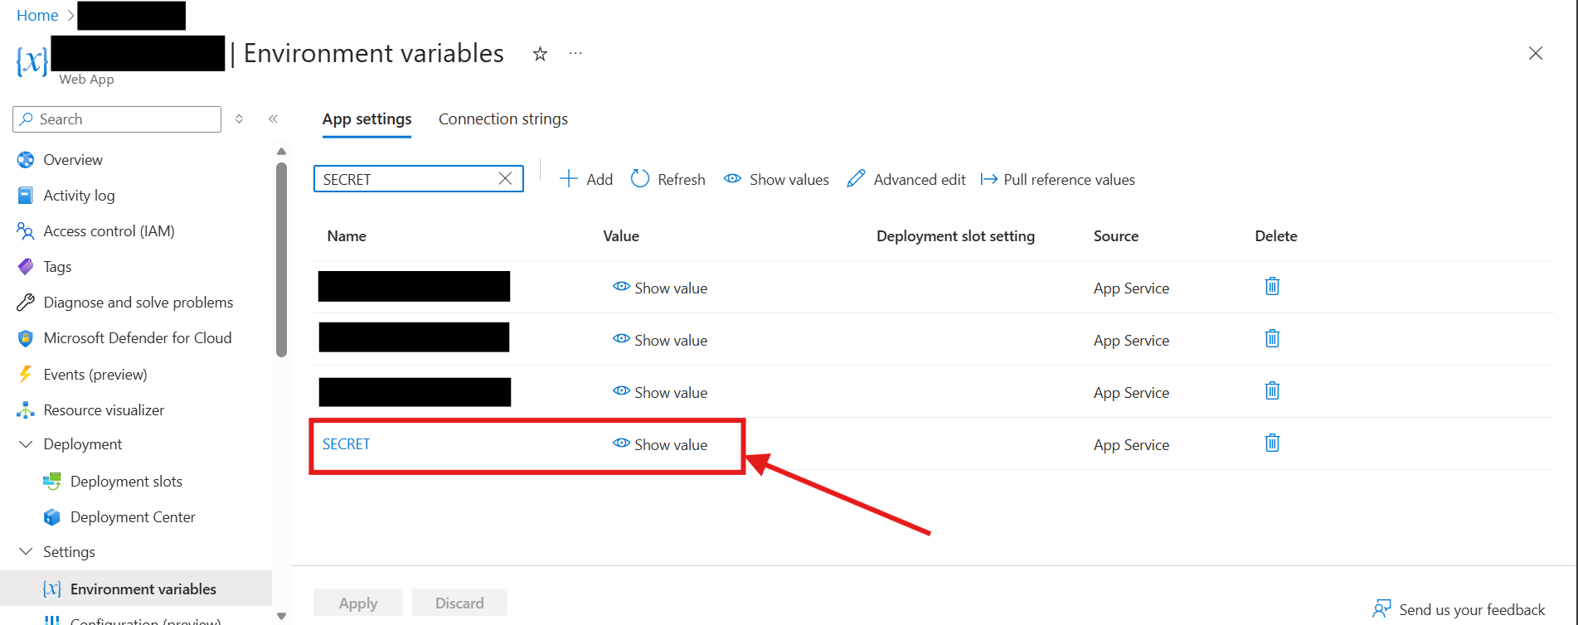Open Advanced edit with the pencil icon
The width and height of the screenshot is (1578, 625).
pyautogui.click(x=856, y=179)
